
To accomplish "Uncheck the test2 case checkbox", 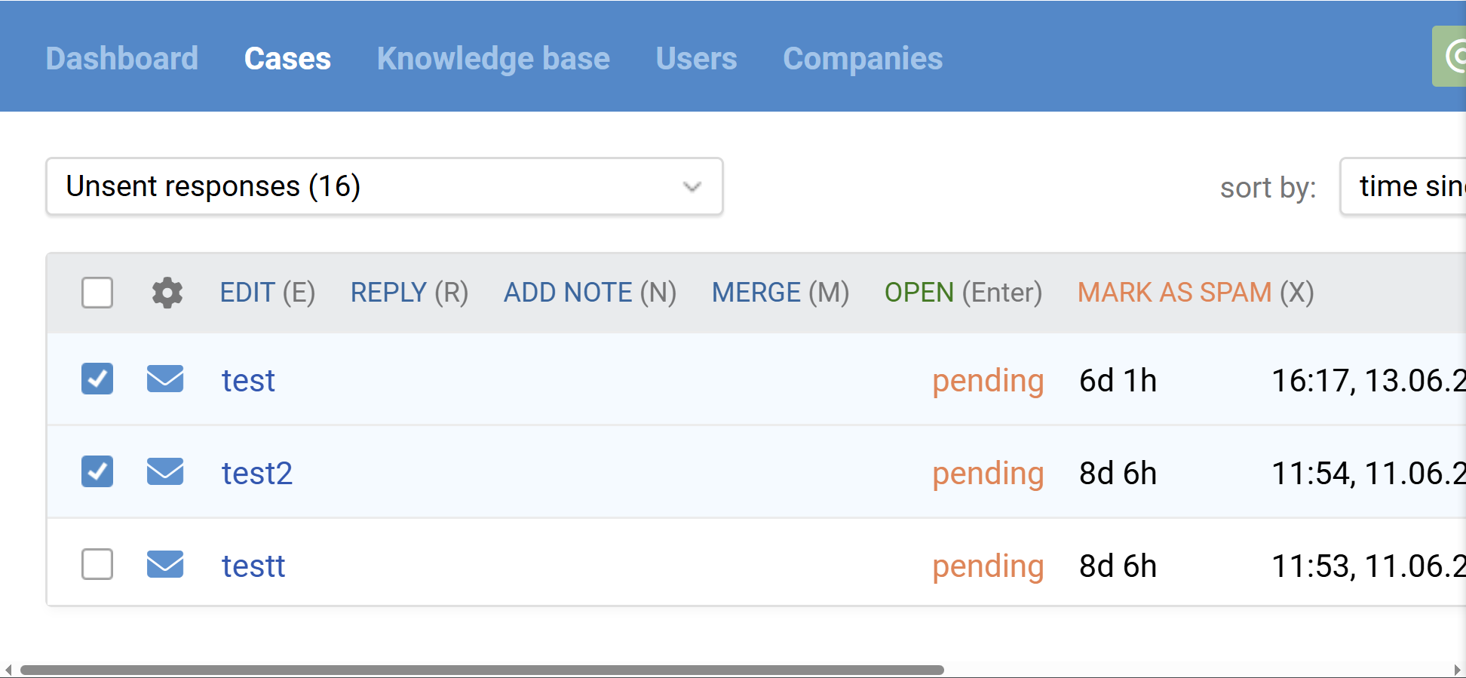I will click(97, 471).
